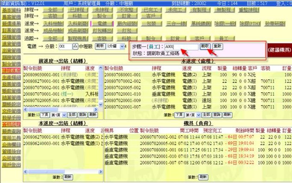Click the right arrow of the upper-left table's horizontal scrollbar

coord(96,109)
